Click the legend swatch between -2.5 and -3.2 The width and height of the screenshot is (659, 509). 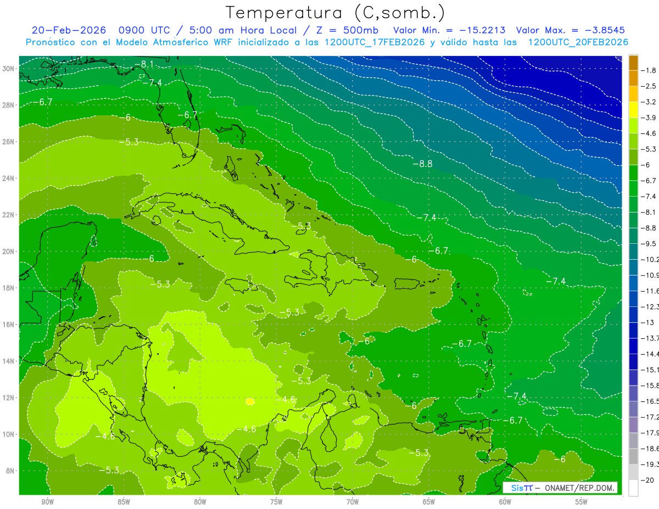click(633, 94)
